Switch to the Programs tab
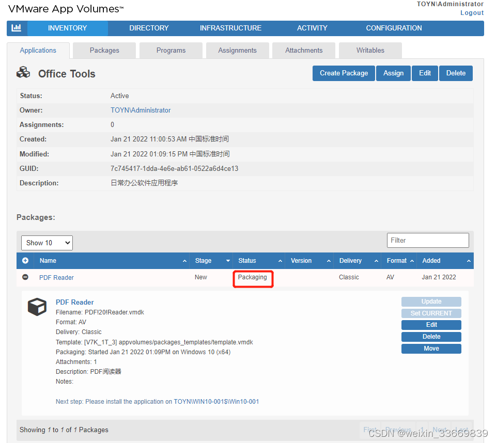 pyautogui.click(x=171, y=51)
